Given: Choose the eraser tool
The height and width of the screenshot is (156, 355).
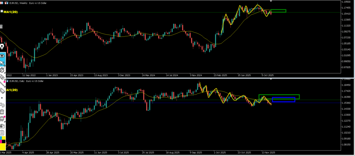Looking at the screenshot, I should 2,90.
